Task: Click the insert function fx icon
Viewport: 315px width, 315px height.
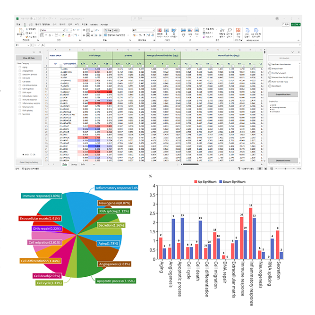Action: click(43, 45)
